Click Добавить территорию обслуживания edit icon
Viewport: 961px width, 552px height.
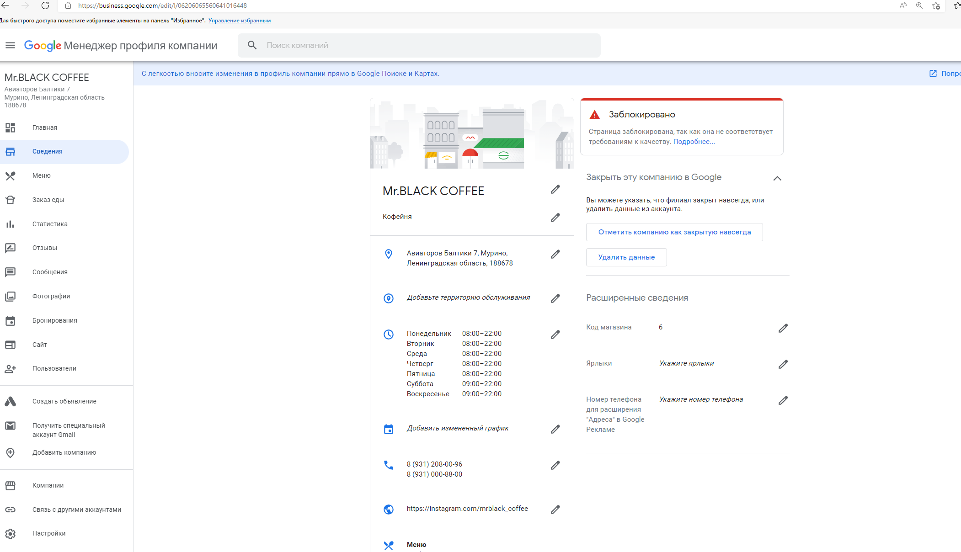[x=556, y=298]
